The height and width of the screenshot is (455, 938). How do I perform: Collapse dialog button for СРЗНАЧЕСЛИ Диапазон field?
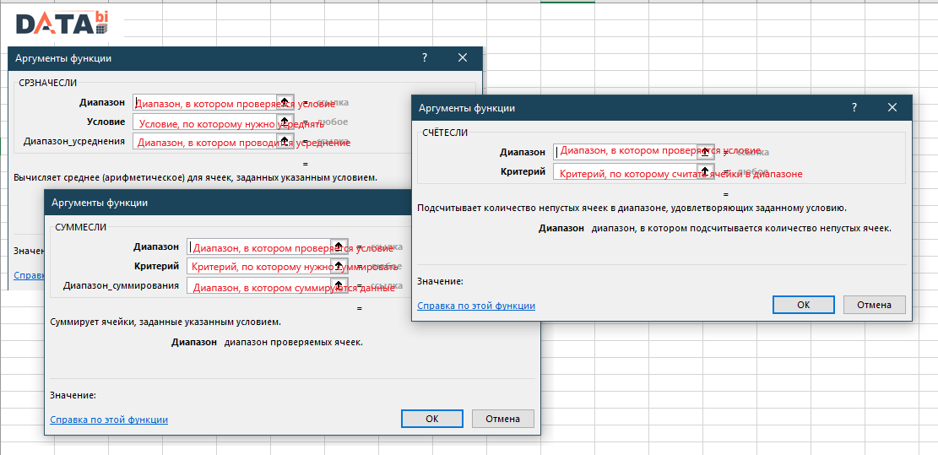pyautogui.click(x=285, y=102)
